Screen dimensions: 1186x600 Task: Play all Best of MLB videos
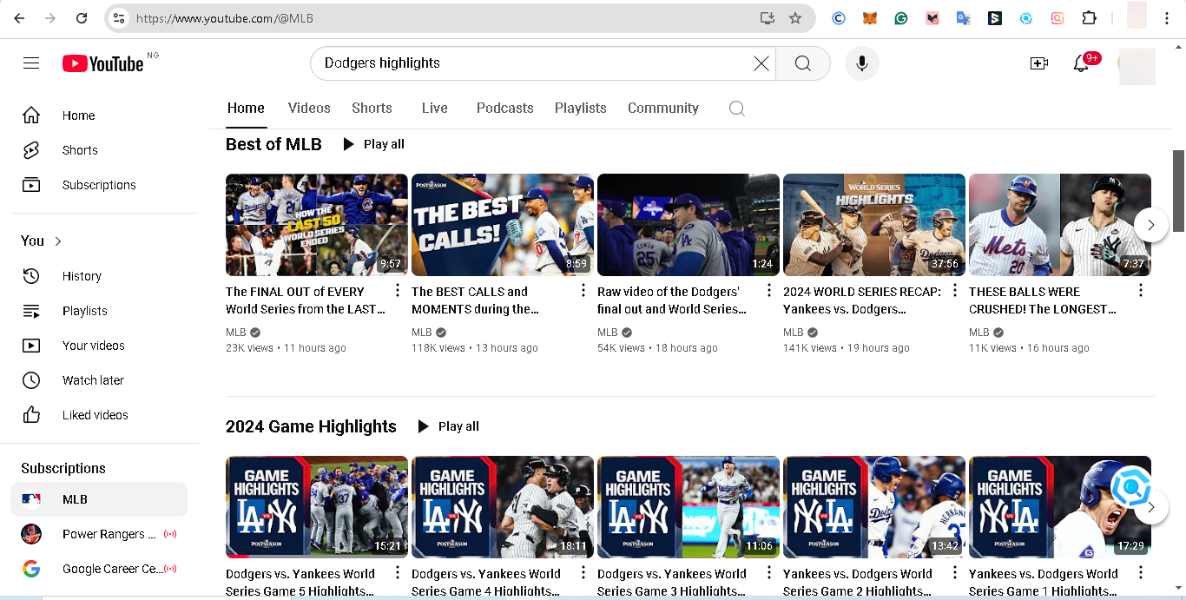click(x=373, y=144)
